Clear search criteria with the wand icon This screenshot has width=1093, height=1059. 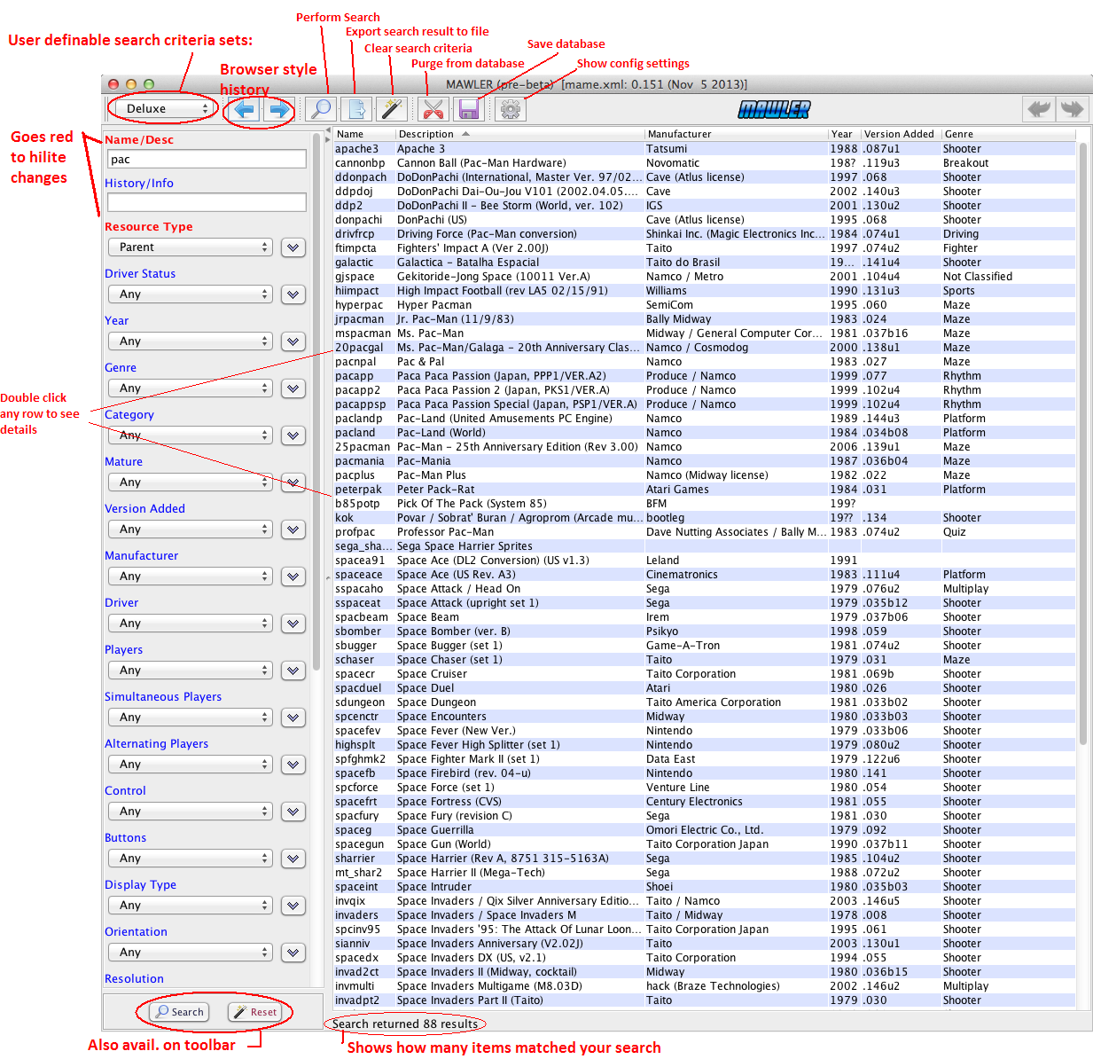391,109
